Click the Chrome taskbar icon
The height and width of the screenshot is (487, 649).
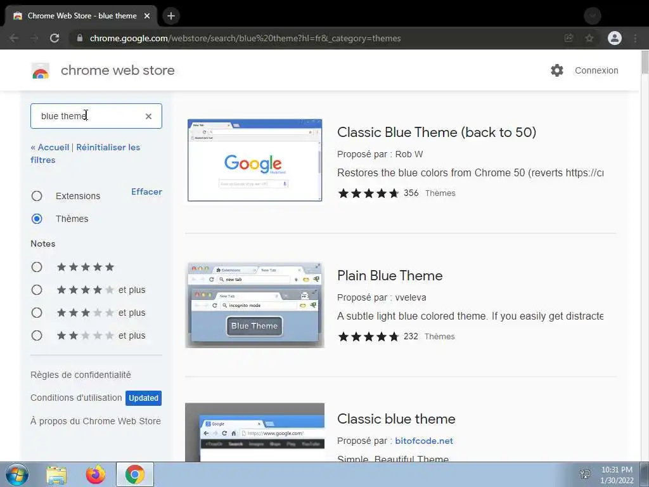click(135, 474)
